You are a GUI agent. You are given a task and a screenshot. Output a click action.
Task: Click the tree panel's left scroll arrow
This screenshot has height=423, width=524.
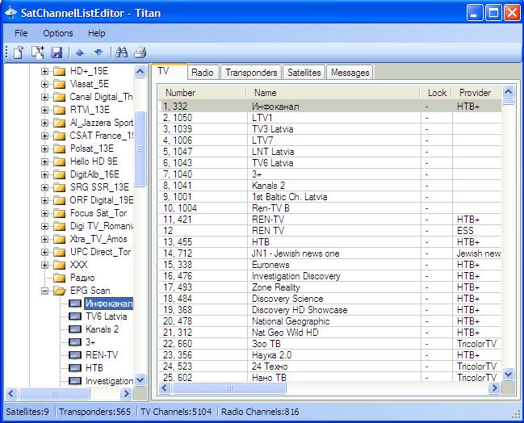pyautogui.click(x=11, y=394)
